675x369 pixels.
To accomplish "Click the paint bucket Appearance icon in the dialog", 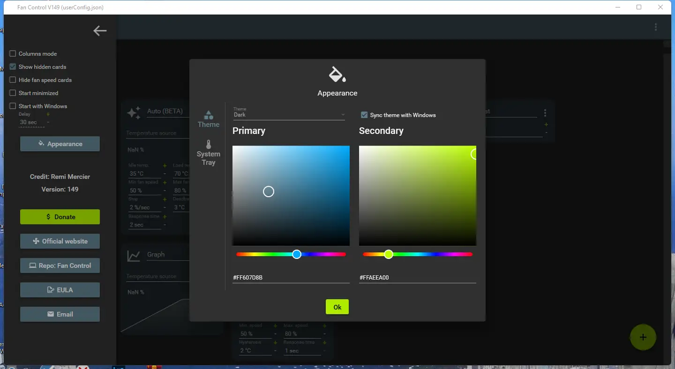I will coord(337,74).
